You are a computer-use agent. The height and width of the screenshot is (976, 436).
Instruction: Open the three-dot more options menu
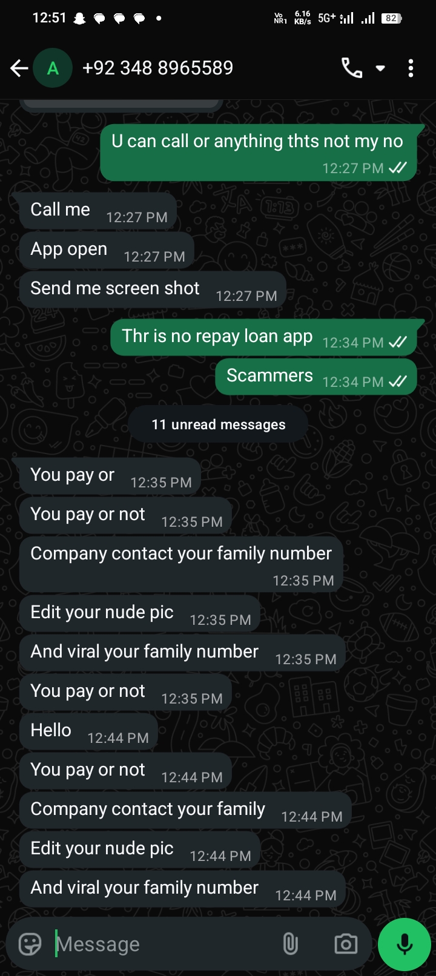pos(411,68)
